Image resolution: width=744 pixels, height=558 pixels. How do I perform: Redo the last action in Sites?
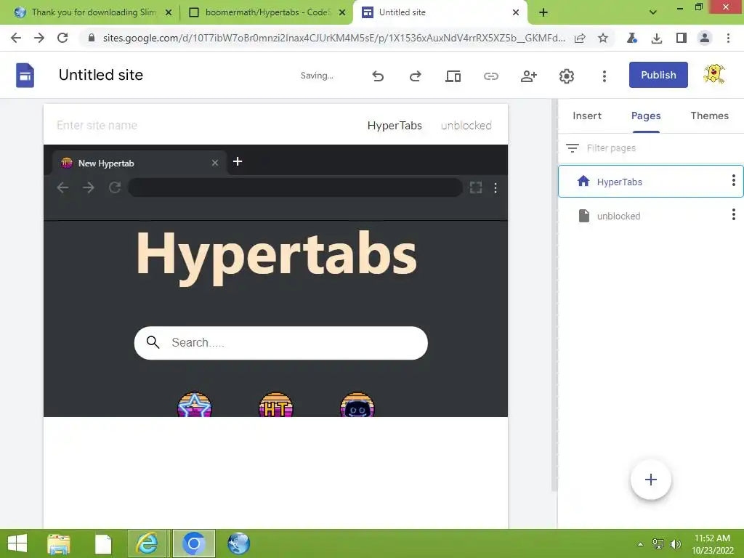pos(415,76)
